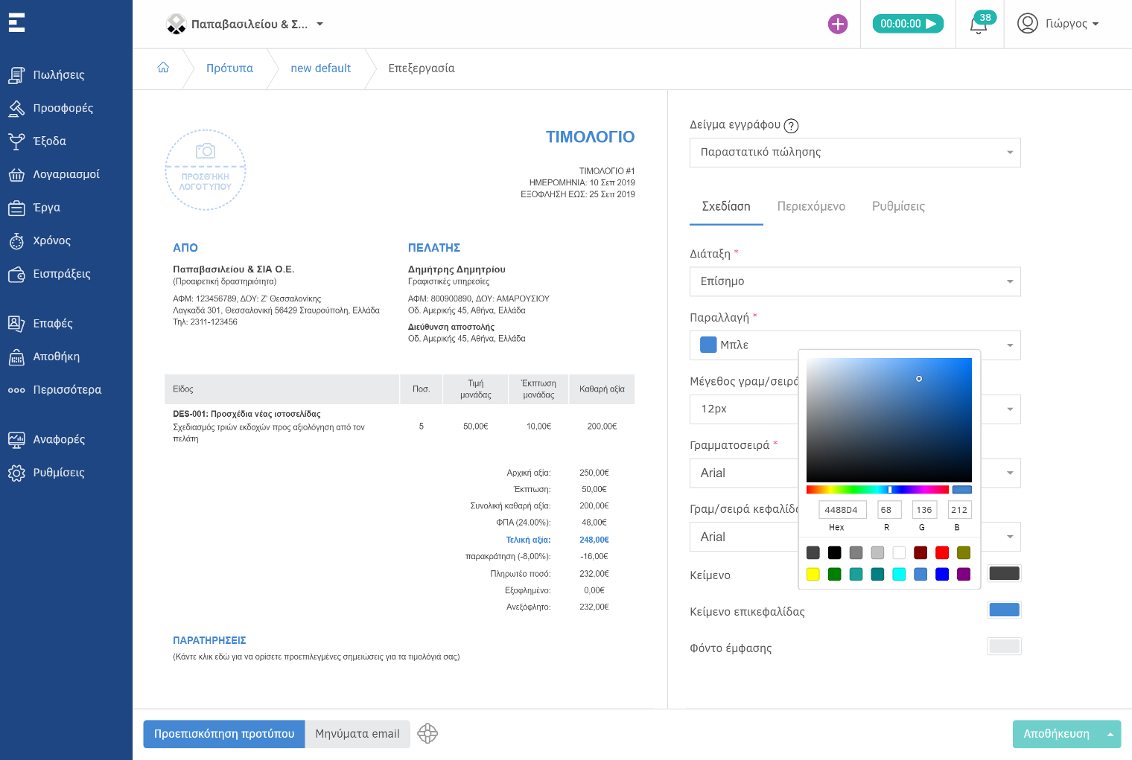The width and height of the screenshot is (1132, 760).
Task: Select the green preset swatch
Action: [x=835, y=574]
